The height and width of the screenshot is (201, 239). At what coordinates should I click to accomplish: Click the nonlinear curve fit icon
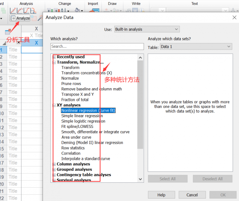[20, 11]
